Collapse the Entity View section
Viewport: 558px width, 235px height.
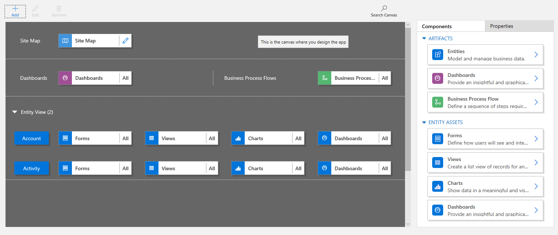15,112
